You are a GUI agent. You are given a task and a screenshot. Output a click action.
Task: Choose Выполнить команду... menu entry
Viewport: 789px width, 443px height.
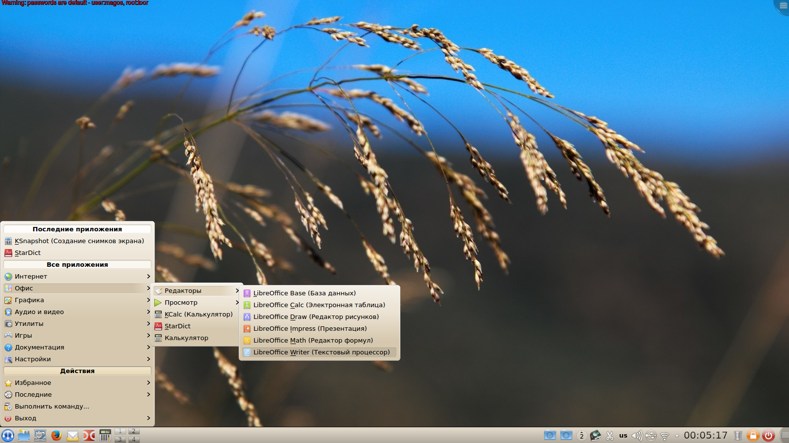click(x=77, y=407)
